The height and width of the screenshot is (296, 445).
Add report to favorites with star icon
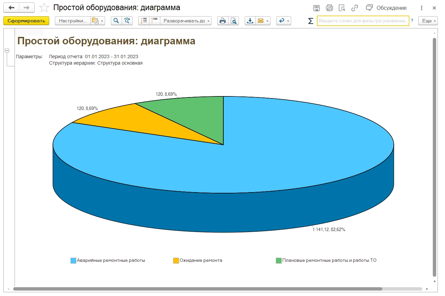[x=44, y=8]
